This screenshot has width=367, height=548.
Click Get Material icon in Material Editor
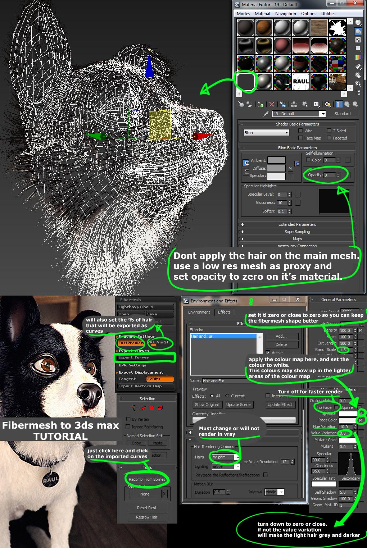[241, 104]
